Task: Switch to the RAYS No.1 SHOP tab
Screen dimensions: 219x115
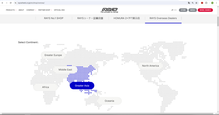Action: coord(54,18)
